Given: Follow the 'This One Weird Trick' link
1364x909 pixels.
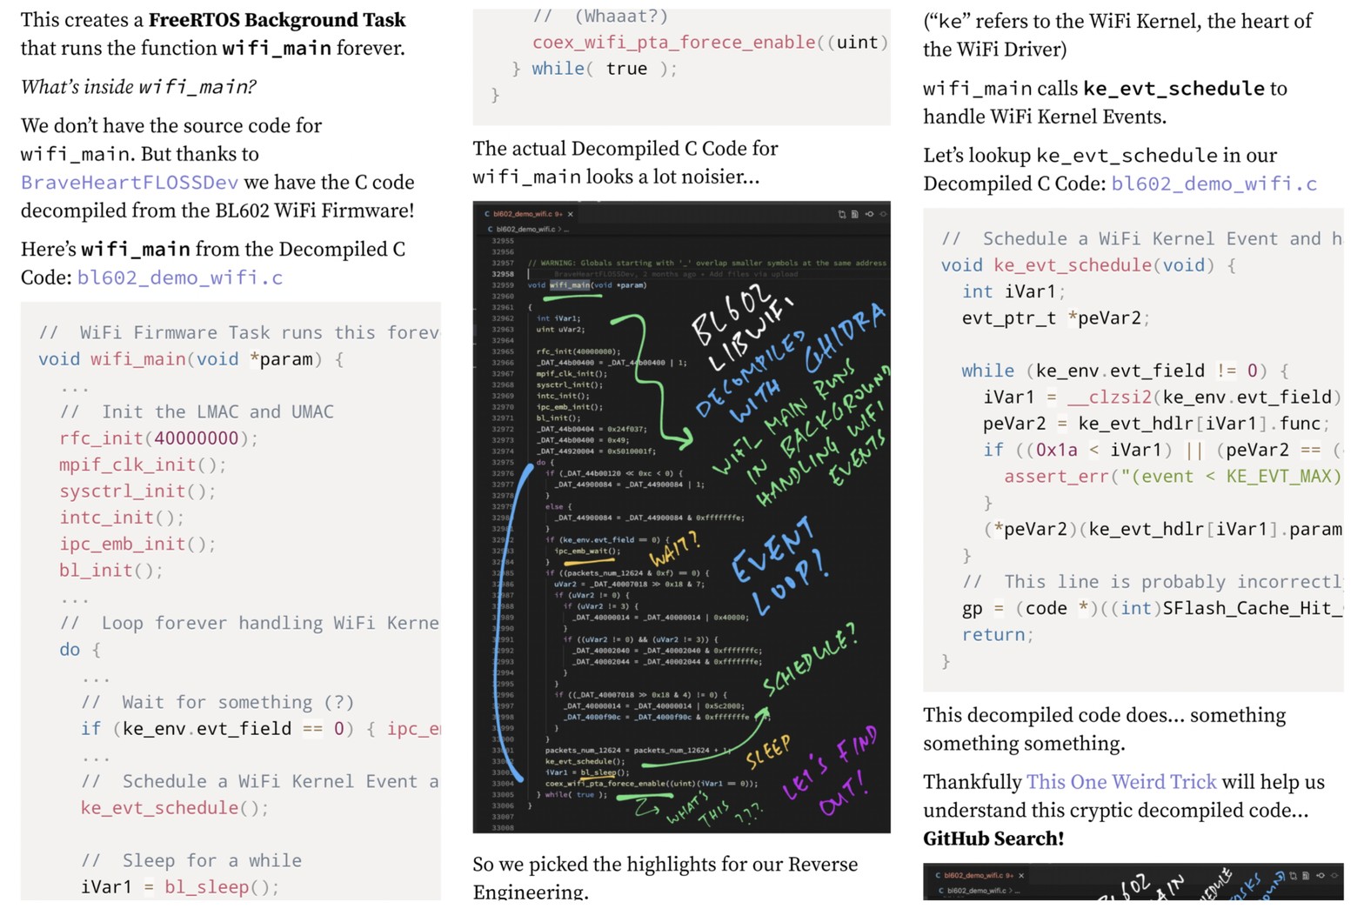Looking at the screenshot, I should (x=1120, y=782).
